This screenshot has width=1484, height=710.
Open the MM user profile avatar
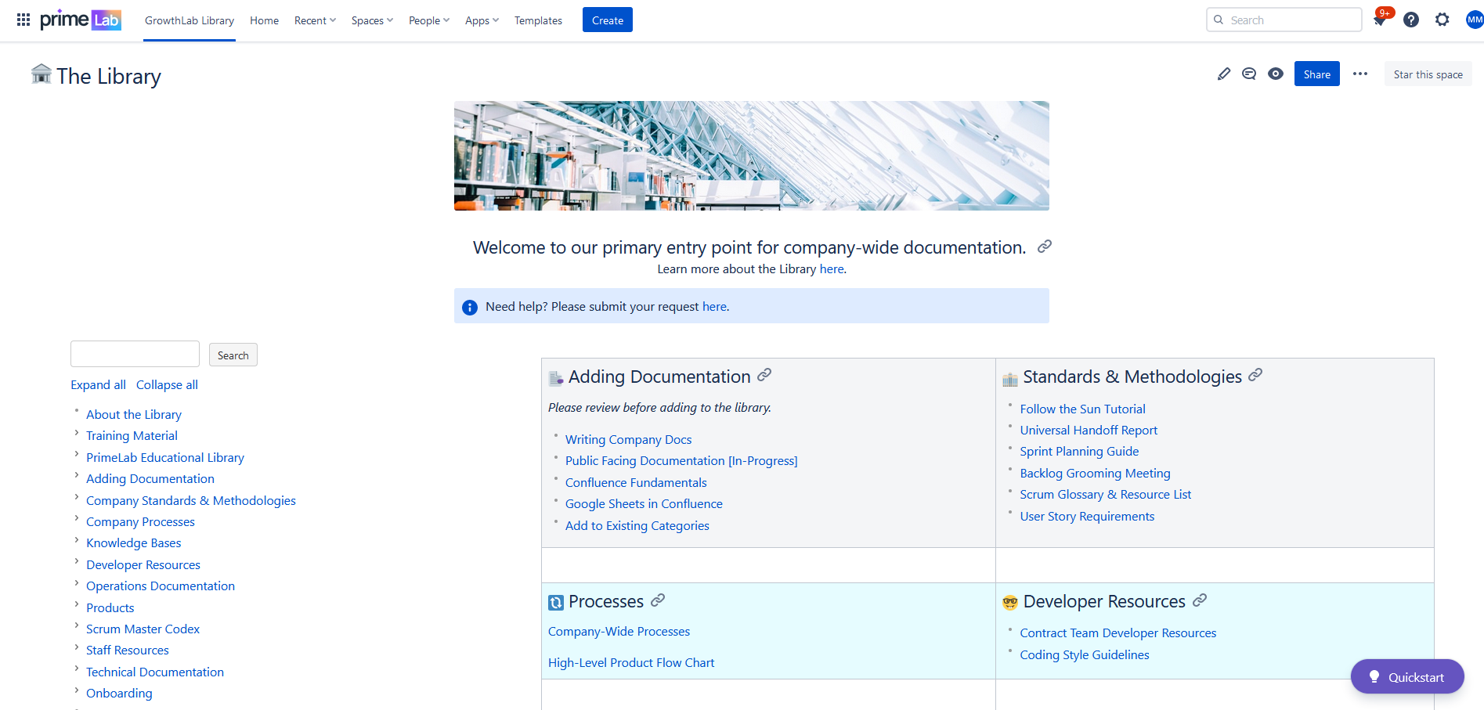[1475, 20]
